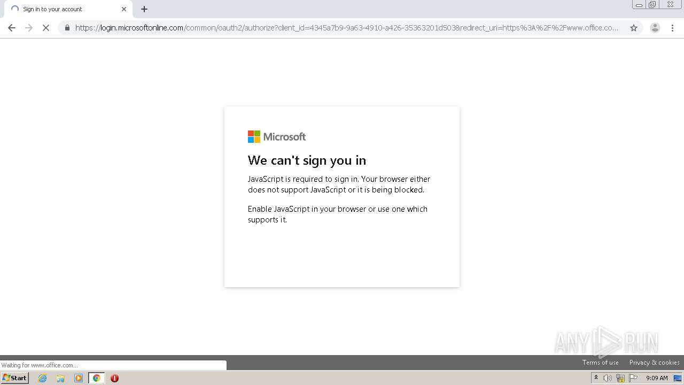This screenshot has height=385, width=684.
Task: Open the red Opera taskbar icon
Action: 114,378
